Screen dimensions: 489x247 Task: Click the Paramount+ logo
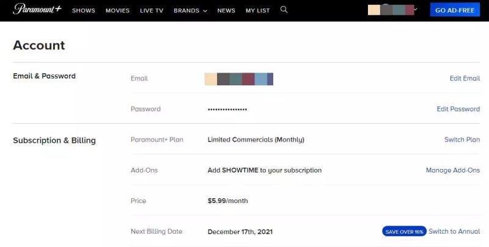(37, 10)
